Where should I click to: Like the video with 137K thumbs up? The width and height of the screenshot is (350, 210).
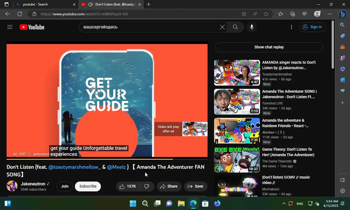coord(128,186)
